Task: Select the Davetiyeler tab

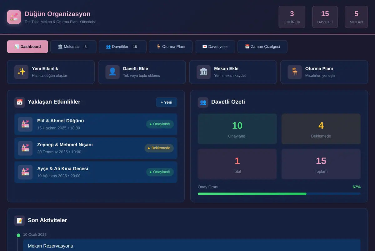Action: click(x=215, y=47)
